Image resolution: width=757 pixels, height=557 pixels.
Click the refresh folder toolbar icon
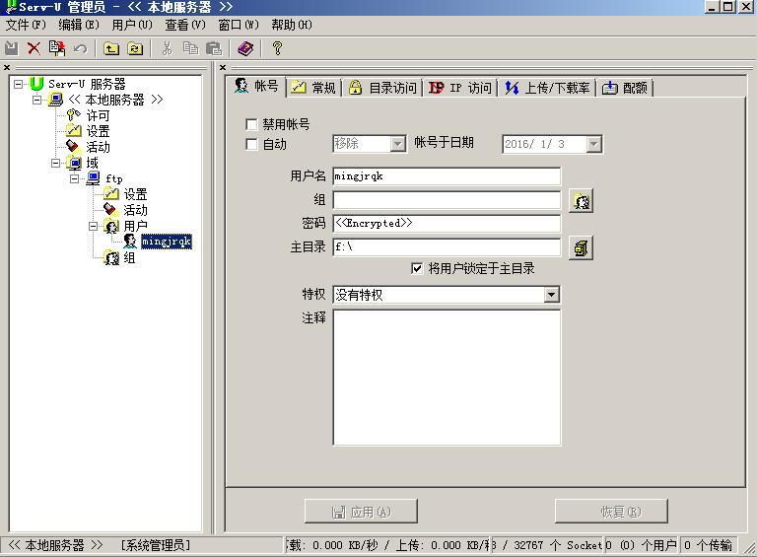135,48
